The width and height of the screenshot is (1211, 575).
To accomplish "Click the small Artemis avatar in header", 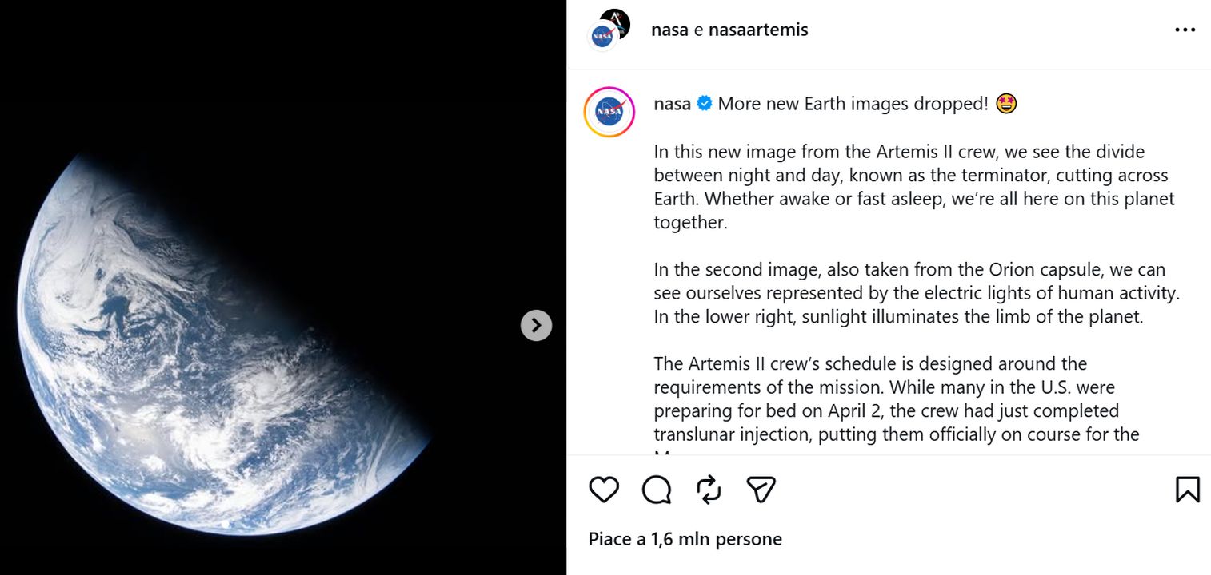I will coord(616,22).
